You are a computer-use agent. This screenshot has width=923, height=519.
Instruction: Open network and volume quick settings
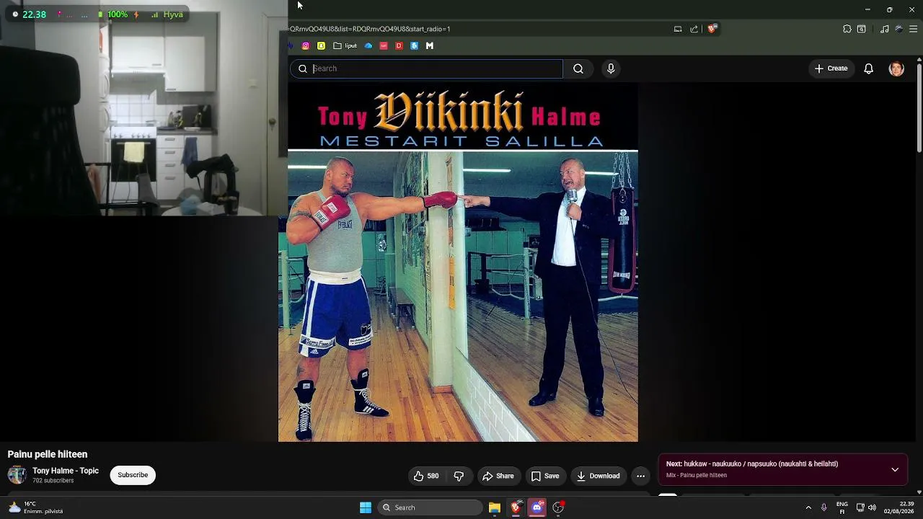point(866,507)
